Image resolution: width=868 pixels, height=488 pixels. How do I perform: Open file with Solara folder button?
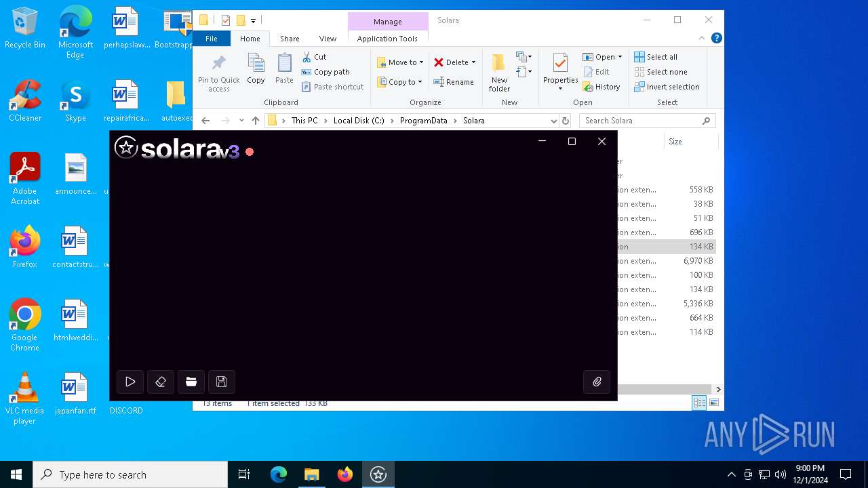(x=191, y=382)
